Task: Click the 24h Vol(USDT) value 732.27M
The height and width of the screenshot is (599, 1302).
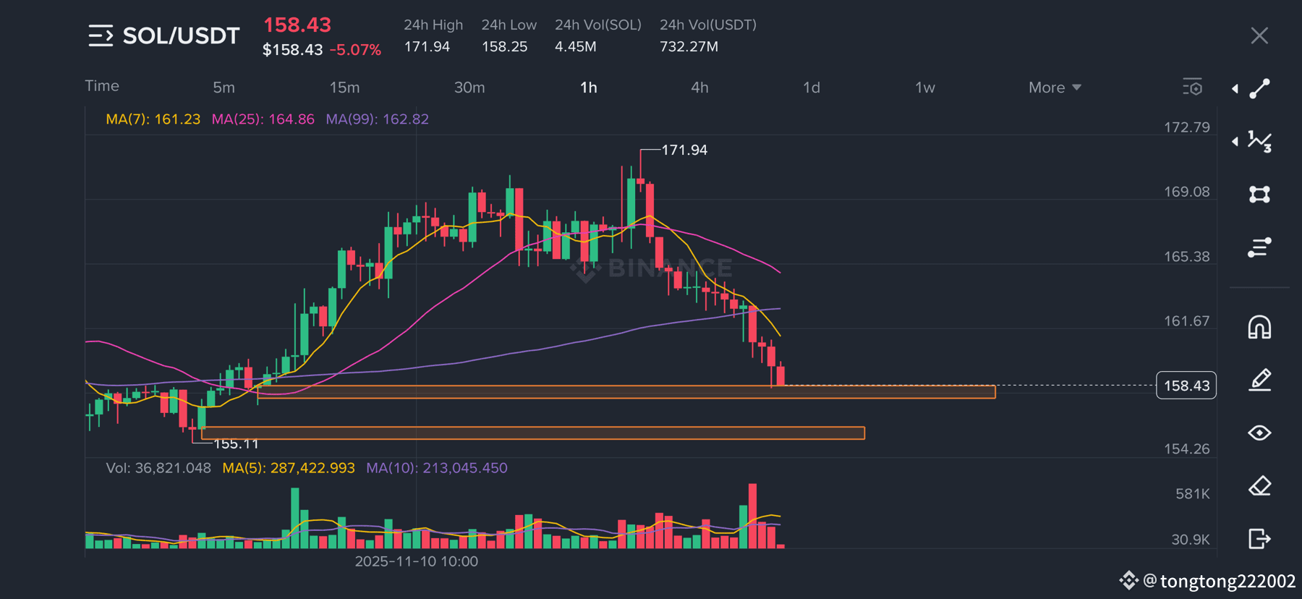Action: pos(689,46)
